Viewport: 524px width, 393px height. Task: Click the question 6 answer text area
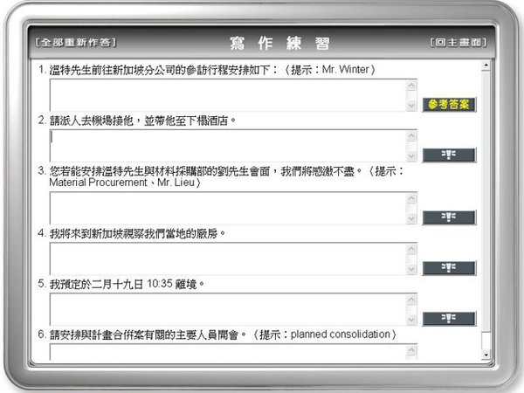coord(227,351)
